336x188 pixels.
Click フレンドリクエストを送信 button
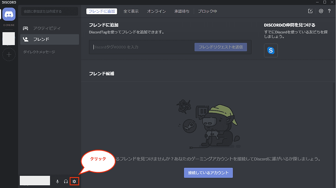(221, 47)
